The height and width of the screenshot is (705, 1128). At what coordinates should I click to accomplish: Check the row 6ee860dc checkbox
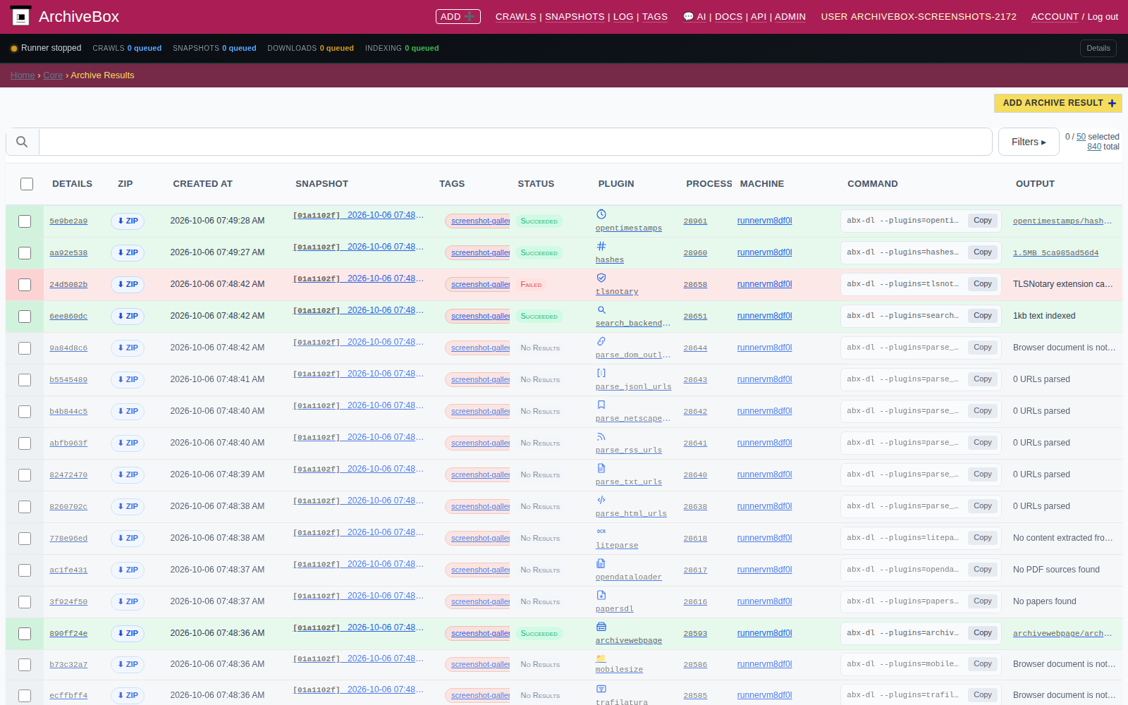click(25, 317)
